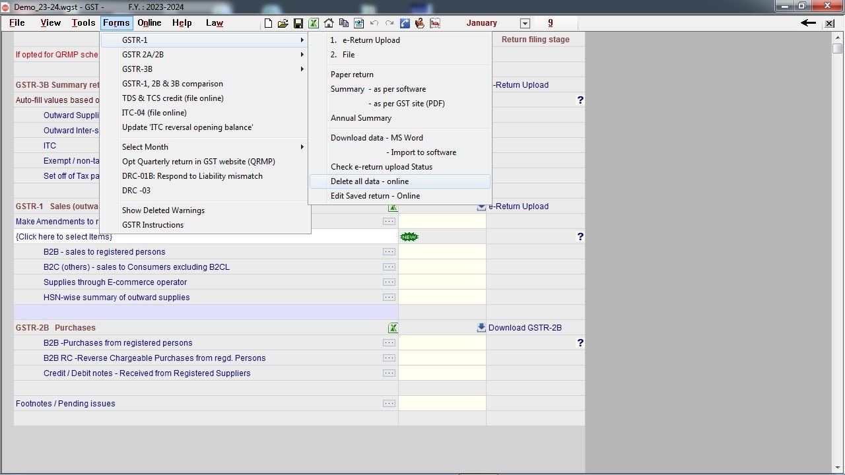Click help question mark beside select Items row
The width and height of the screenshot is (845, 475).
580,237
